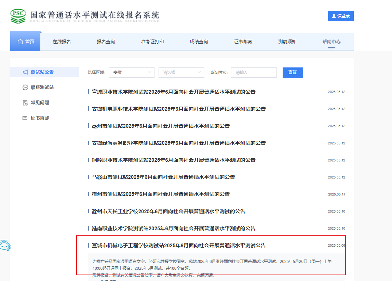Screen dimensions: 392x281
Task: Open 亳州市测试站 announcement
Action: point(161,126)
